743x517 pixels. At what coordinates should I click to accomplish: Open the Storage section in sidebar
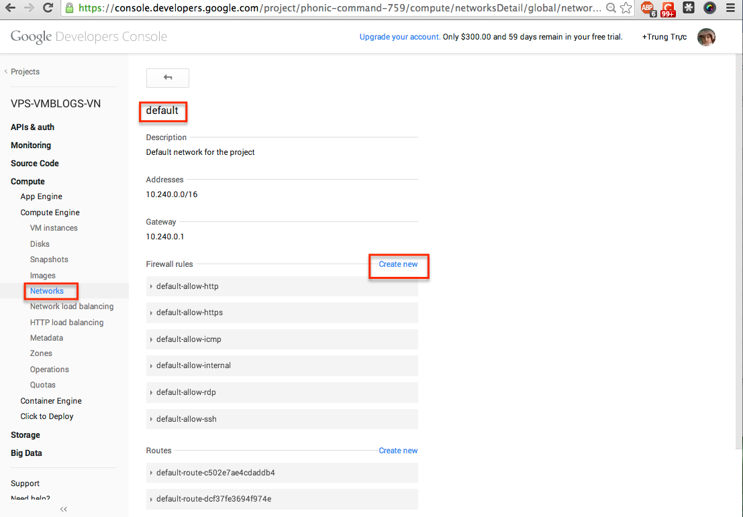click(26, 435)
